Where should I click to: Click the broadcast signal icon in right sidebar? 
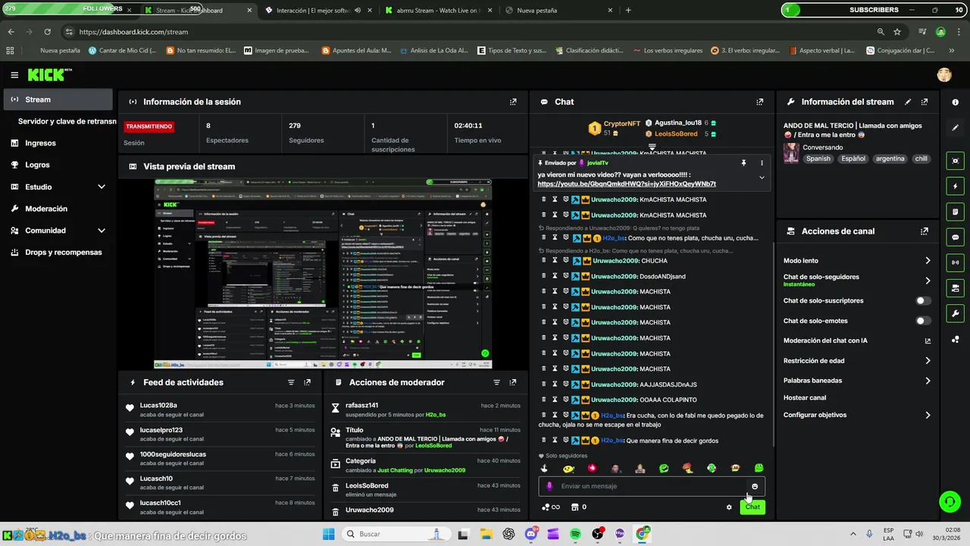click(955, 262)
